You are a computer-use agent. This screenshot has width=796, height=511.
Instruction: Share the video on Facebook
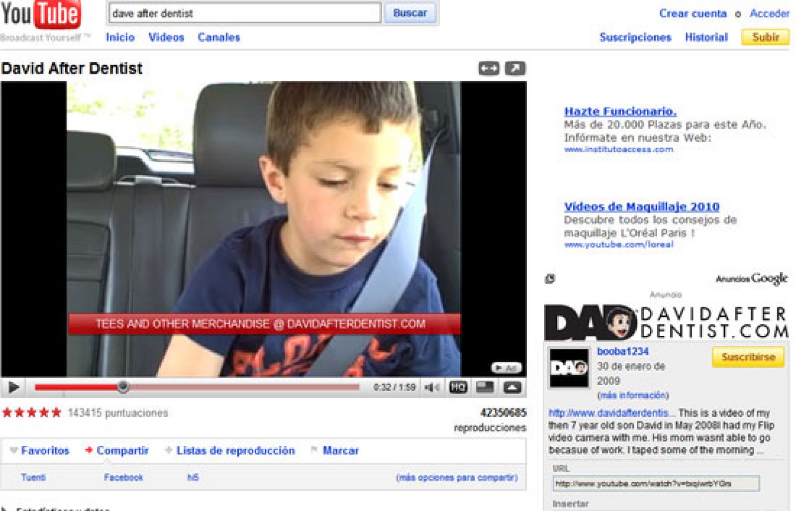[x=123, y=476]
